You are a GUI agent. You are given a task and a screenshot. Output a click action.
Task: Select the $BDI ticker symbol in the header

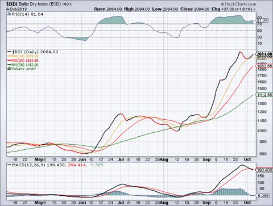point(12,3)
